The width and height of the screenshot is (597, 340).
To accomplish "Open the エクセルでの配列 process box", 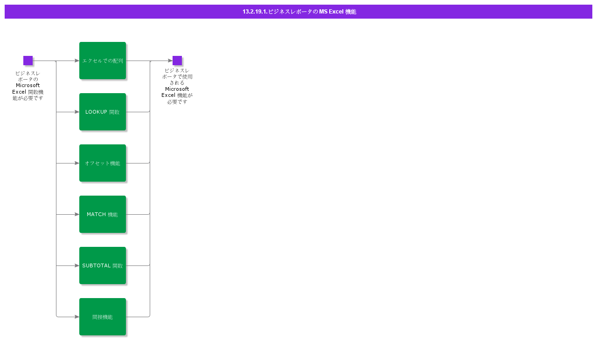I will (x=103, y=61).
